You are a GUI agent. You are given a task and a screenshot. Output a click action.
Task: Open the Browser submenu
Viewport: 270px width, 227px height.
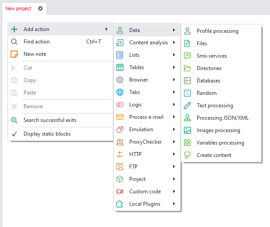click(139, 80)
